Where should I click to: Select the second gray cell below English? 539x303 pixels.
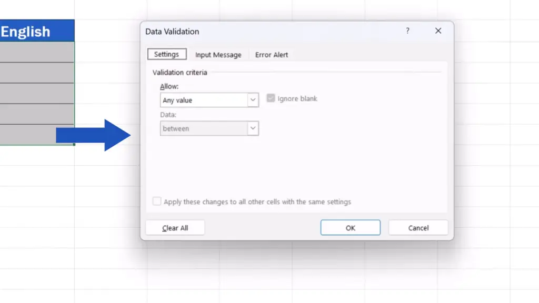coord(37,73)
